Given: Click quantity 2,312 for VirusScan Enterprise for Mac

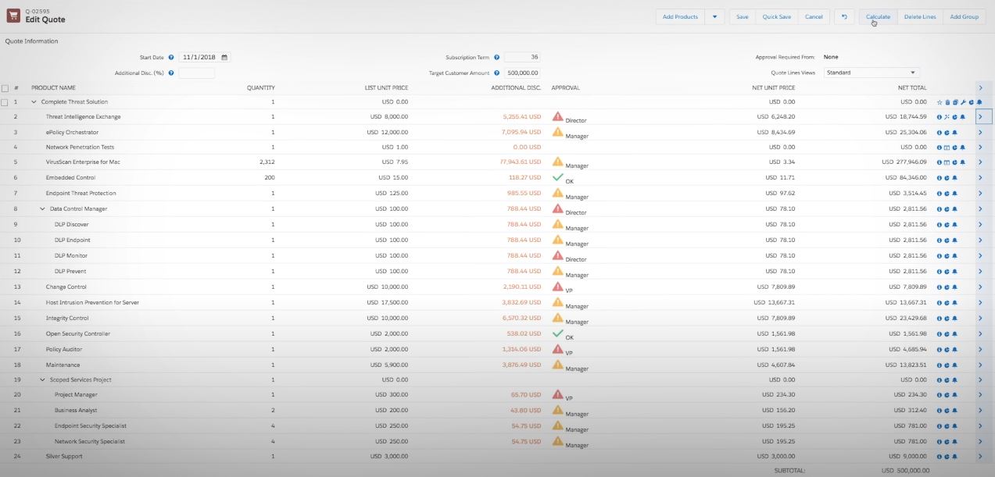Looking at the screenshot, I should click(x=267, y=162).
